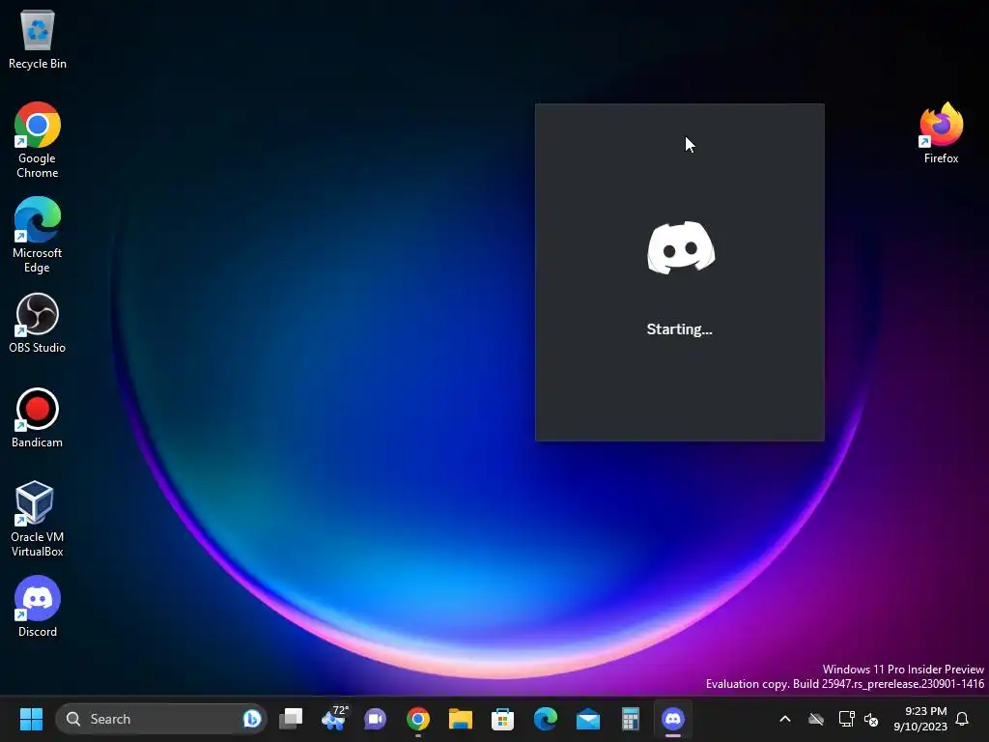The width and height of the screenshot is (989, 742).
Task: Select the Oracle VM VirtualBox desktop shortcut
Action: (x=38, y=519)
